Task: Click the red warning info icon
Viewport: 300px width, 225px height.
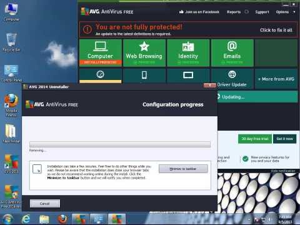Action: [x=87, y=29]
